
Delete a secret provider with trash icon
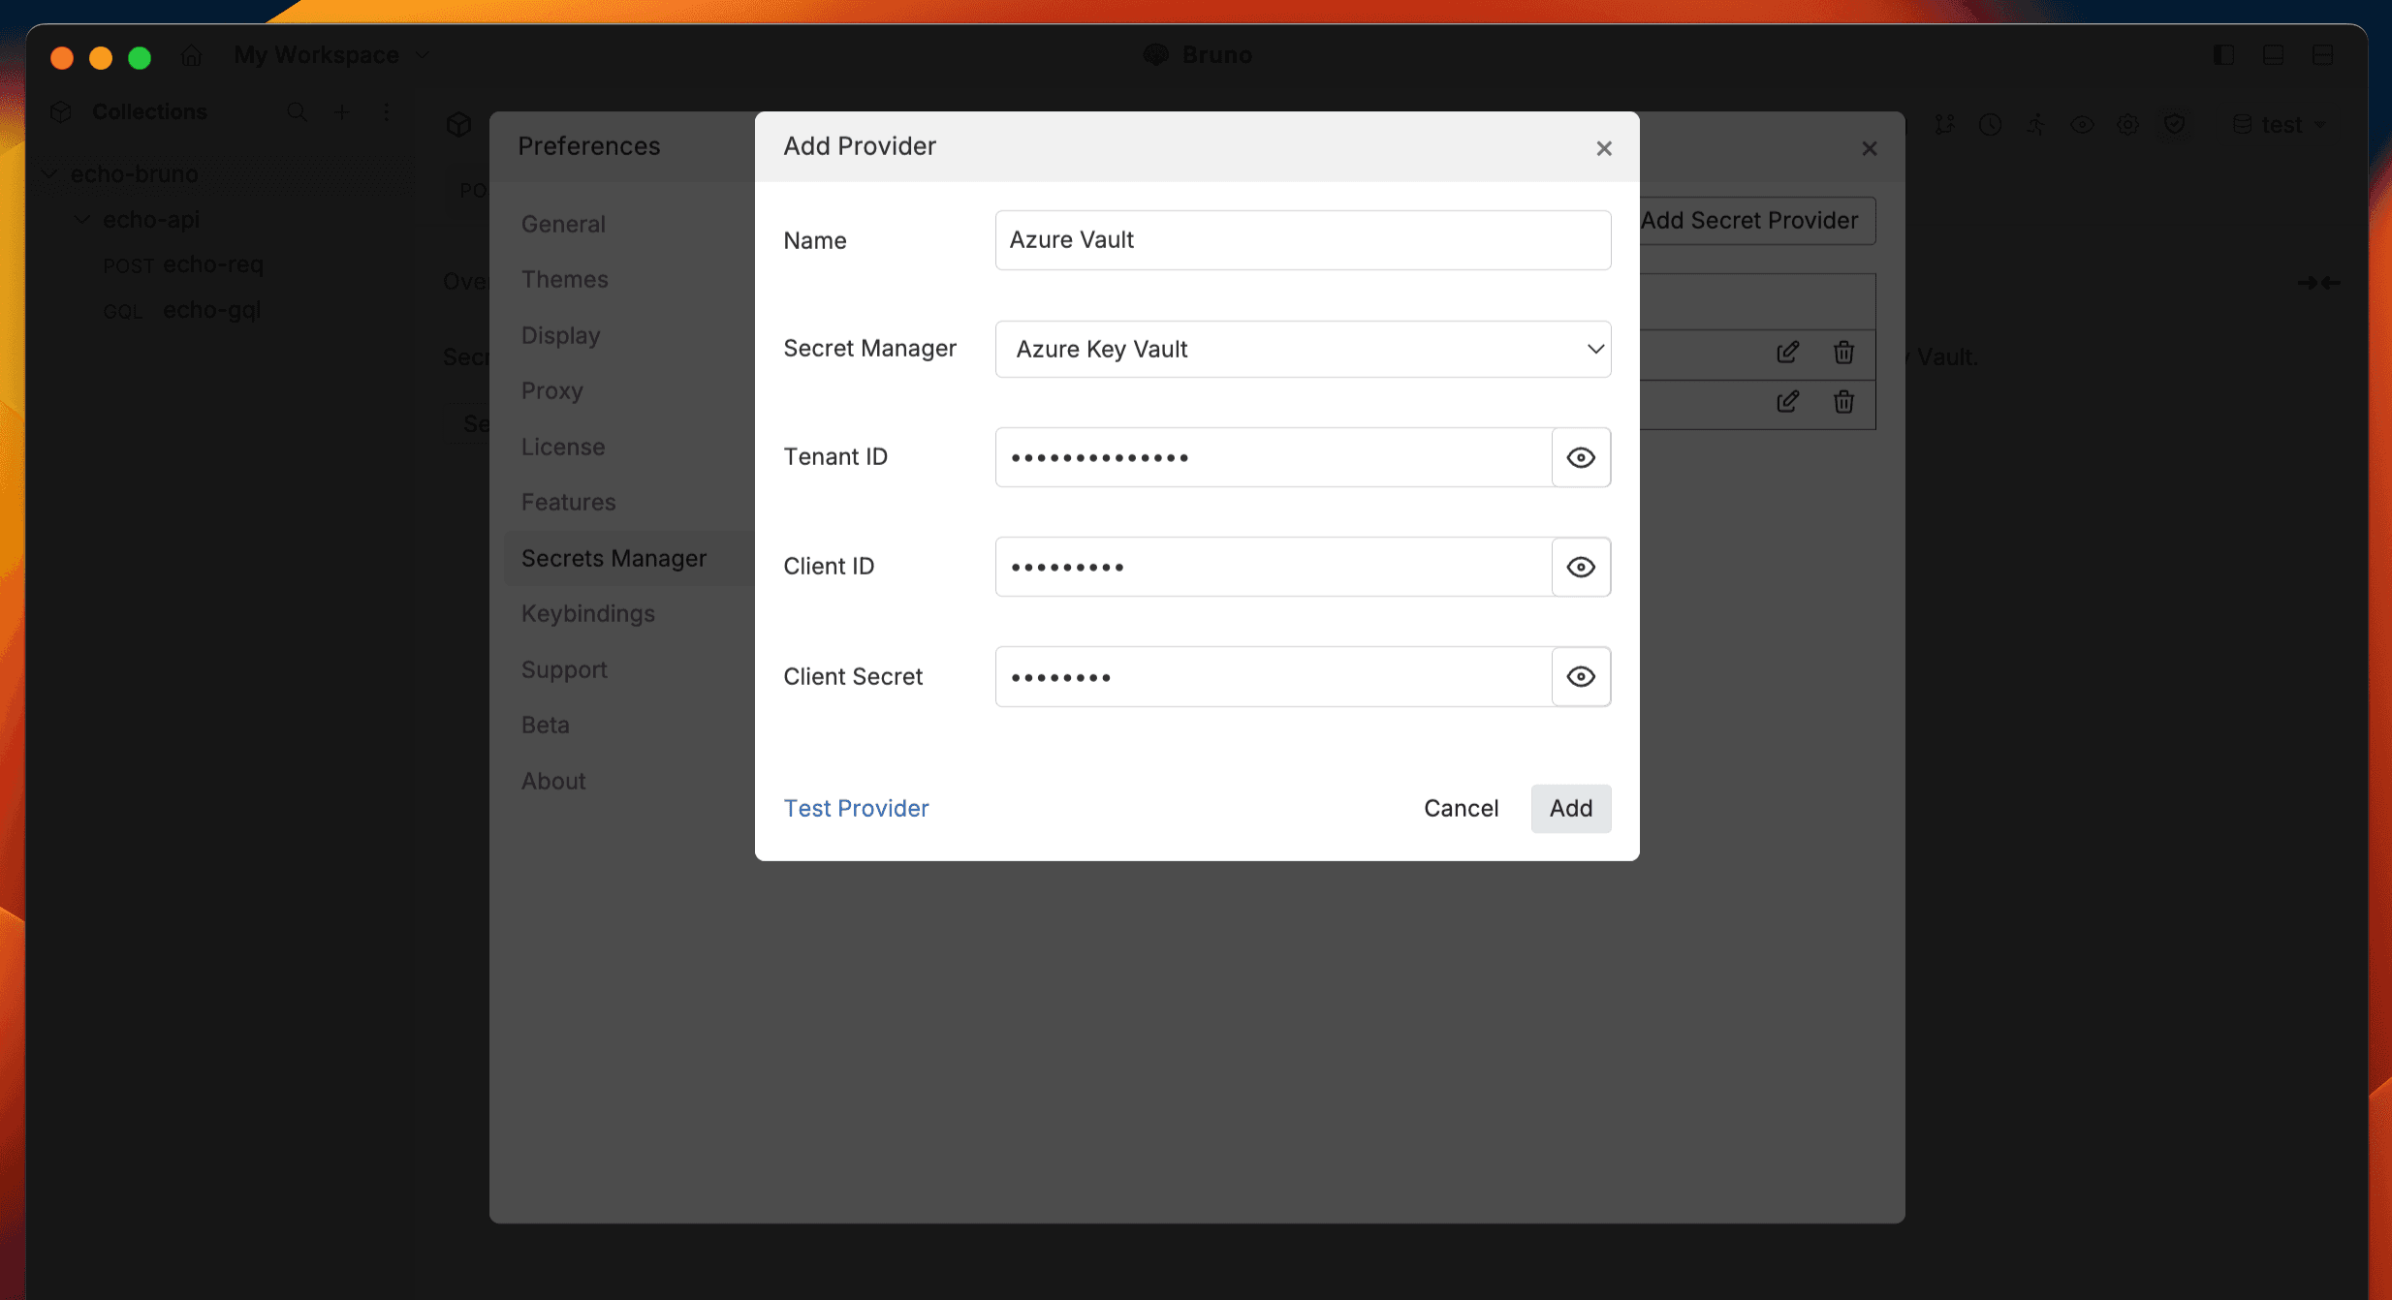point(1842,353)
